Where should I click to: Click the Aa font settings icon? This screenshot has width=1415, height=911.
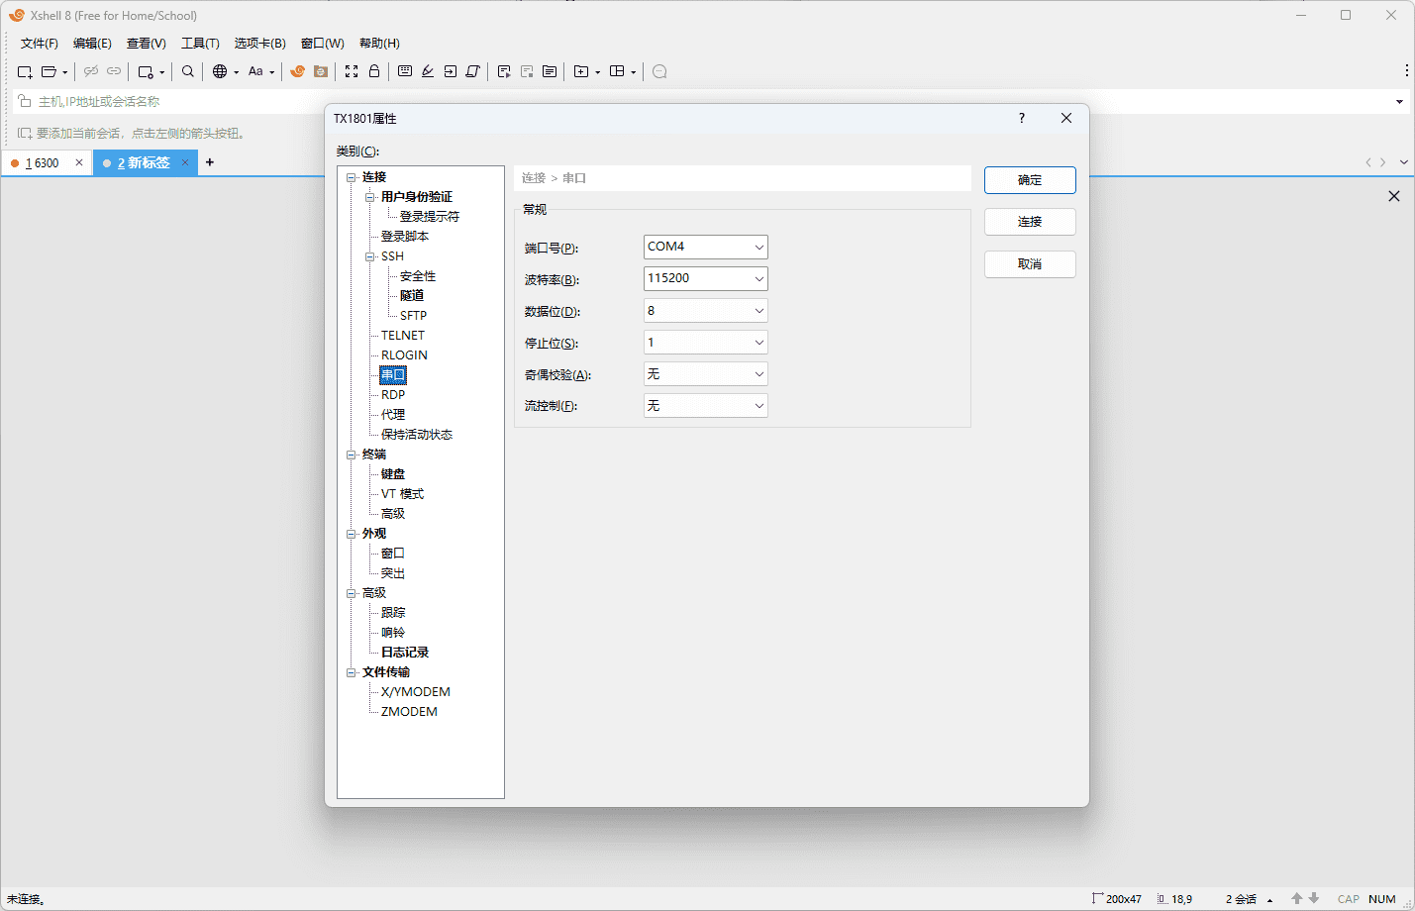click(255, 71)
